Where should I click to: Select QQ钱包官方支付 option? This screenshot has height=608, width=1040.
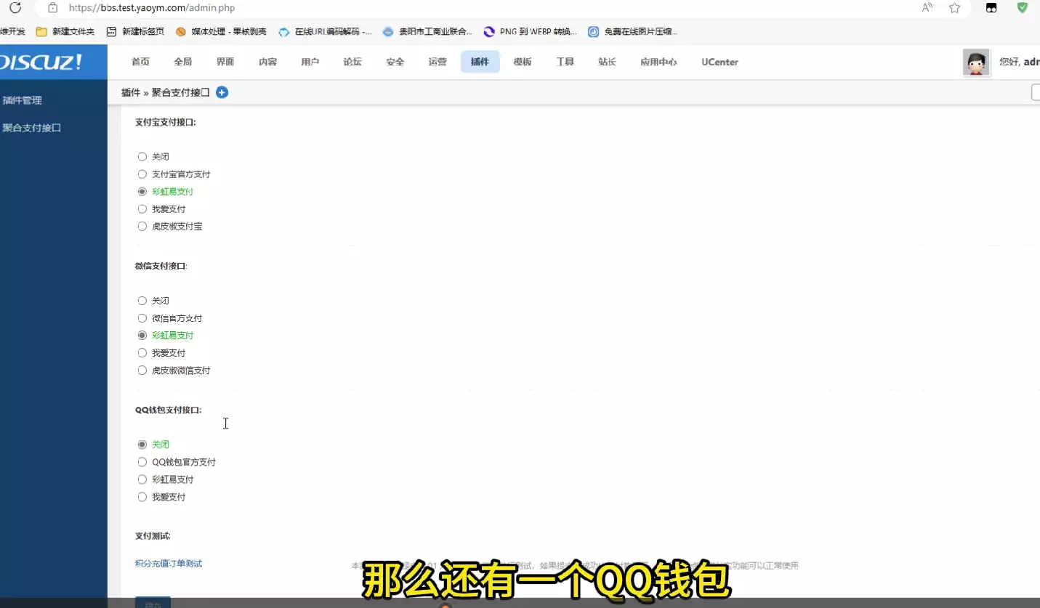point(142,462)
